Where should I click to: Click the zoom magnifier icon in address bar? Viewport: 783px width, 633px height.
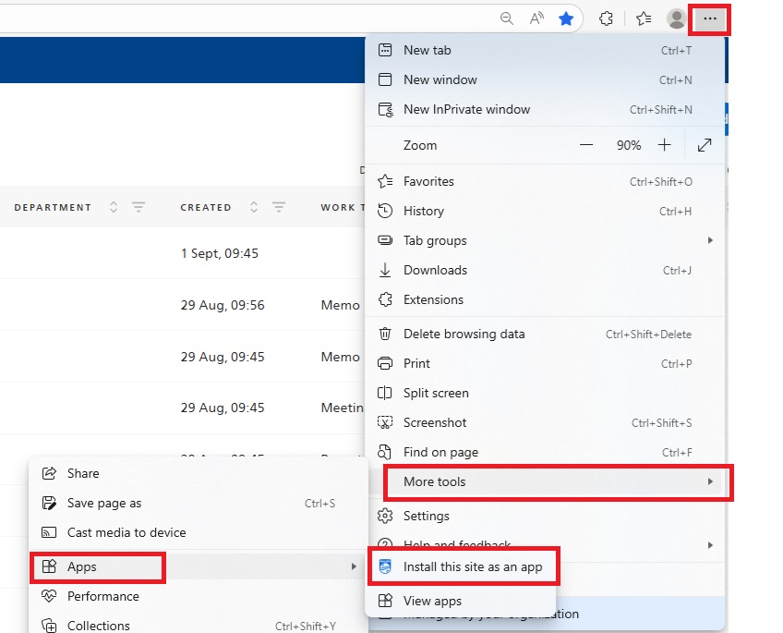pos(506,19)
